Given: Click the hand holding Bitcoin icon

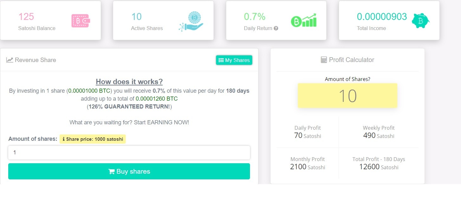Looking at the screenshot, I should pos(191,22).
